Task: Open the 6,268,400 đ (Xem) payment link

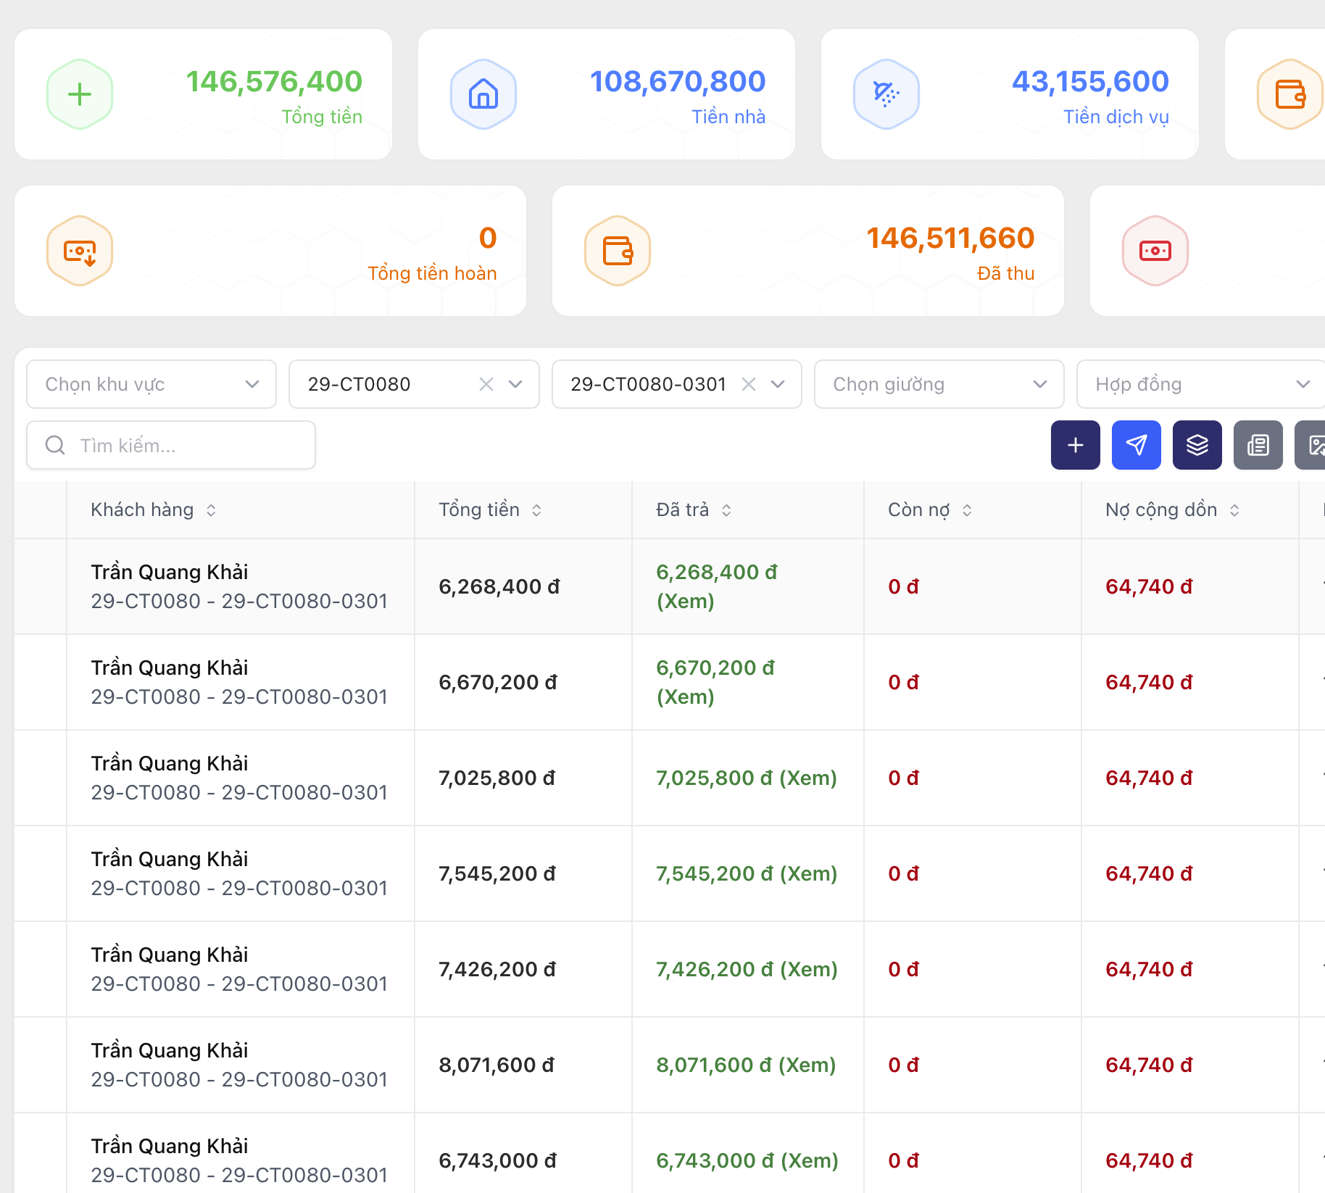Action: 715,586
